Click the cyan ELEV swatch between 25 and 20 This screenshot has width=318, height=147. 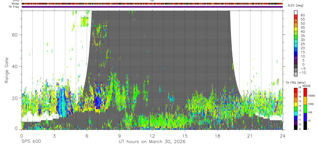tap(296, 45)
